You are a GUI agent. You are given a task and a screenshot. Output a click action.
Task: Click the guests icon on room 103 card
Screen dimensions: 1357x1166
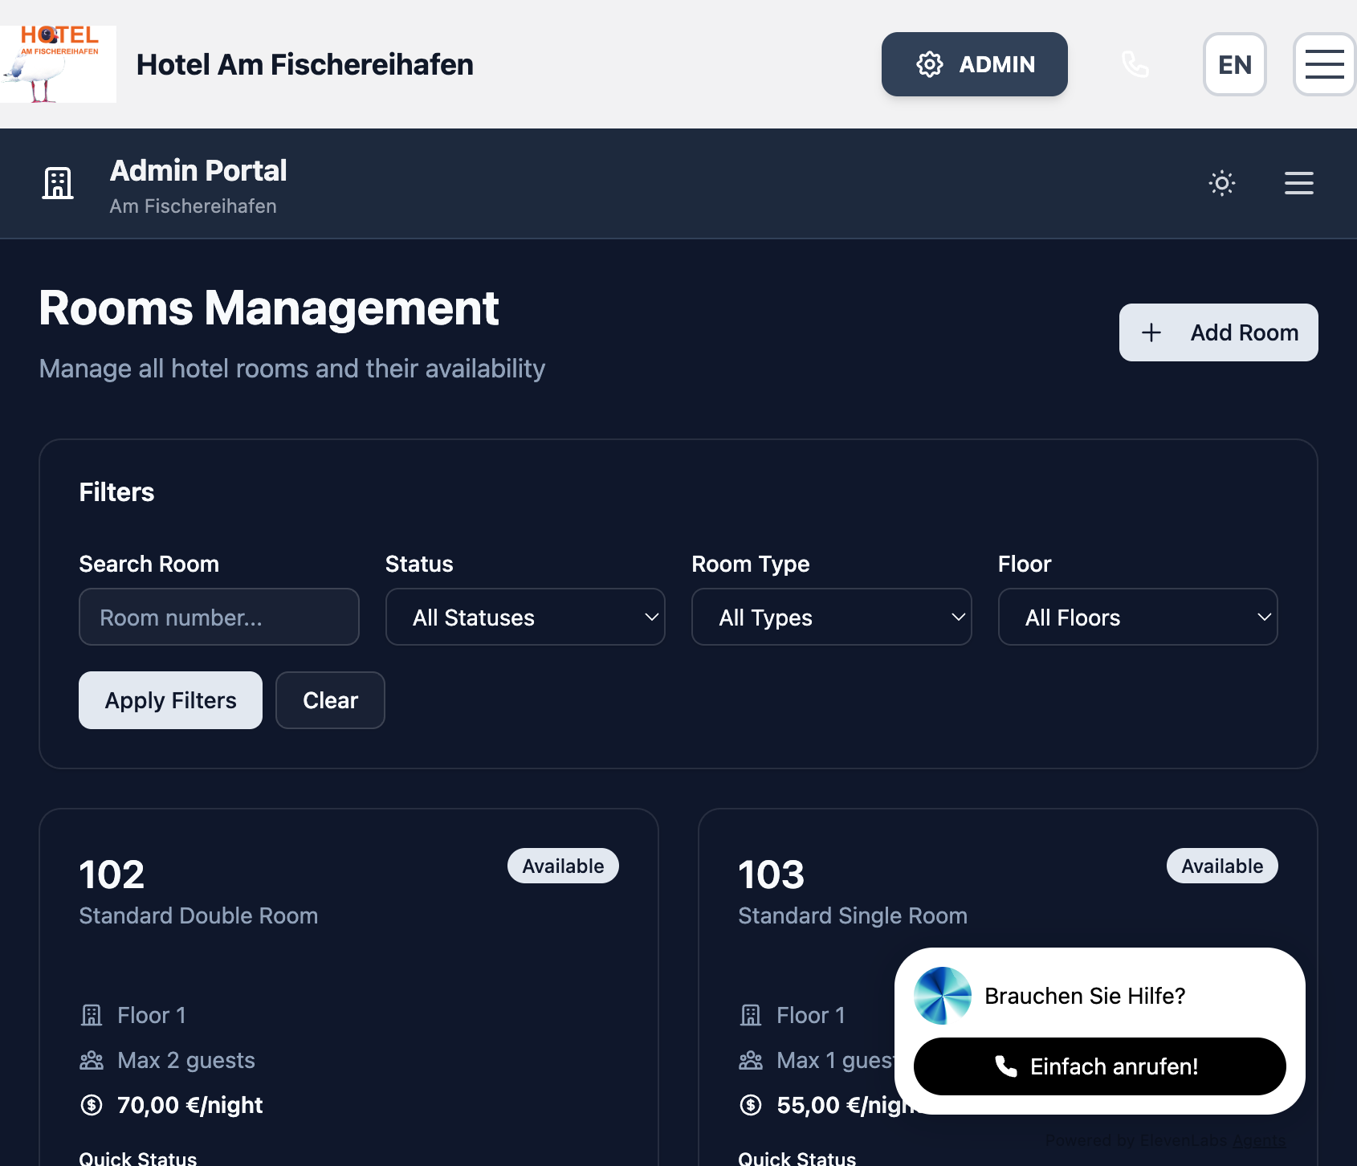pyautogui.click(x=751, y=1060)
